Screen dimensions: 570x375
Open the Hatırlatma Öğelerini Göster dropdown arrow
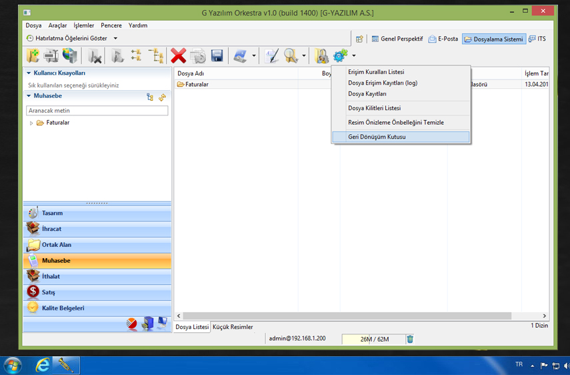point(115,39)
